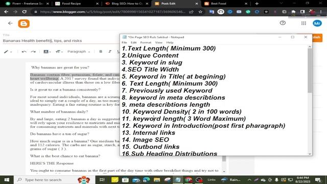The image size is (327, 184).
Task: Click line '4.SEO Title Width' in Notepad
Action: coord(150,70)
